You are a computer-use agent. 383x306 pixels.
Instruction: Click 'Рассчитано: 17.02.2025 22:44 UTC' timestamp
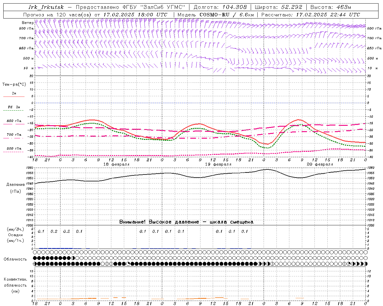311,15
